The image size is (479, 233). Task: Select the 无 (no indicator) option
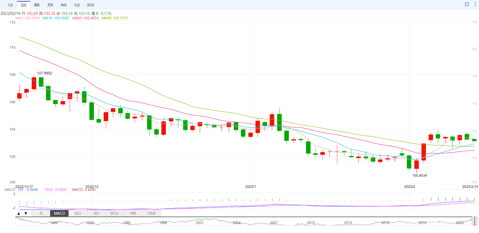point(41,213)
